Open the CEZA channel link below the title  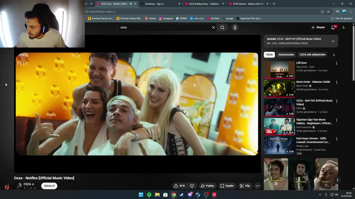(x=27, y=184)
